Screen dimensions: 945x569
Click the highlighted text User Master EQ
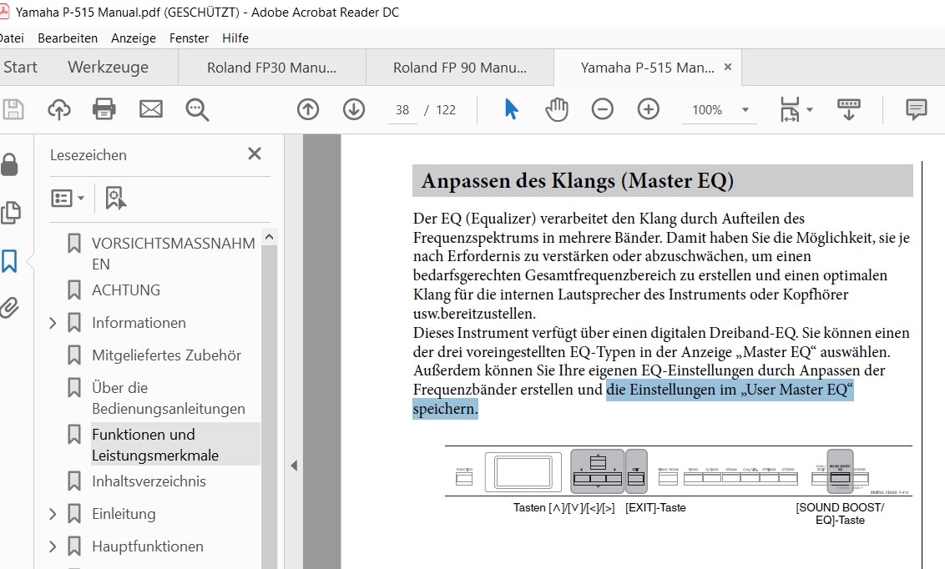796,390
